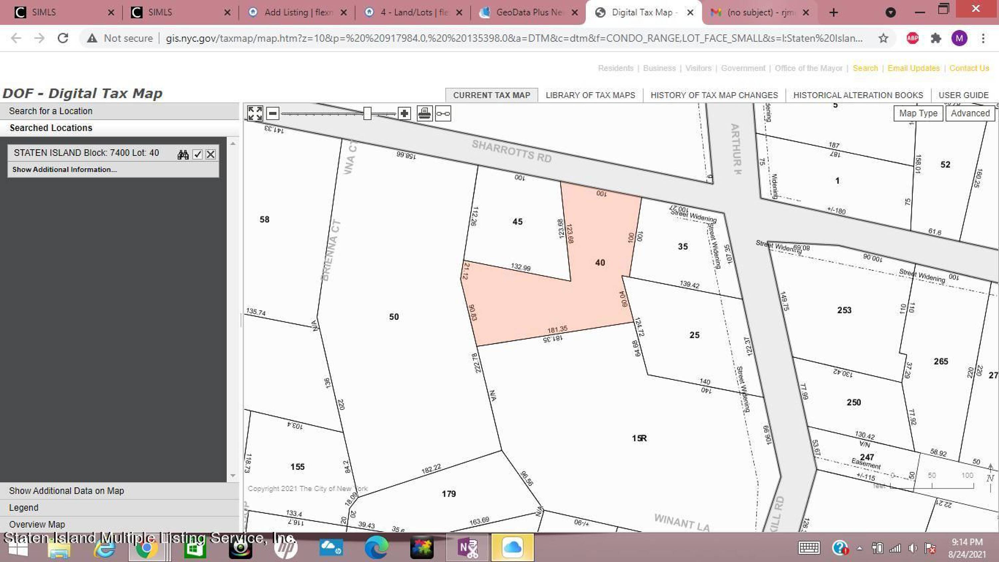Expand Show Additional Information section
999x562 pixels.
(x=64, y=170)
